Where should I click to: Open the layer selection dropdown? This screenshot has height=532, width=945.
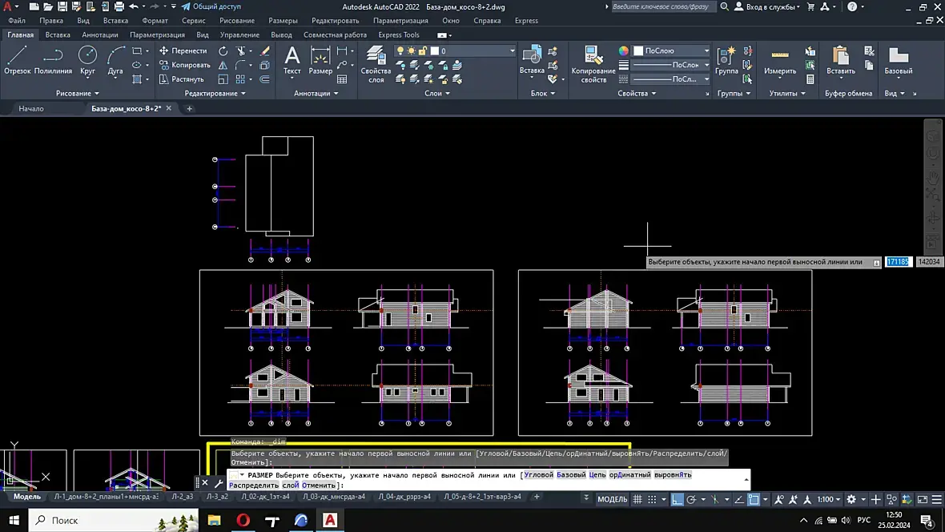(513, 50)
